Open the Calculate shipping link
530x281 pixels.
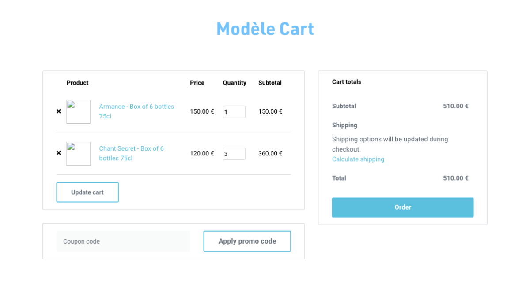(358, 159)
